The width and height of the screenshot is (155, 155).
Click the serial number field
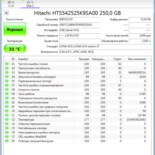click(x=80, y=25)
